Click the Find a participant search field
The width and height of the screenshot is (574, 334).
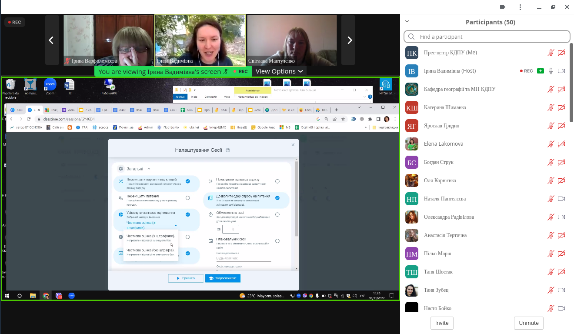coord(487,37)
